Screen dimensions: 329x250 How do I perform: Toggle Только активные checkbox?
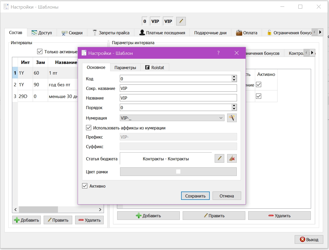(x=40, y=51)
